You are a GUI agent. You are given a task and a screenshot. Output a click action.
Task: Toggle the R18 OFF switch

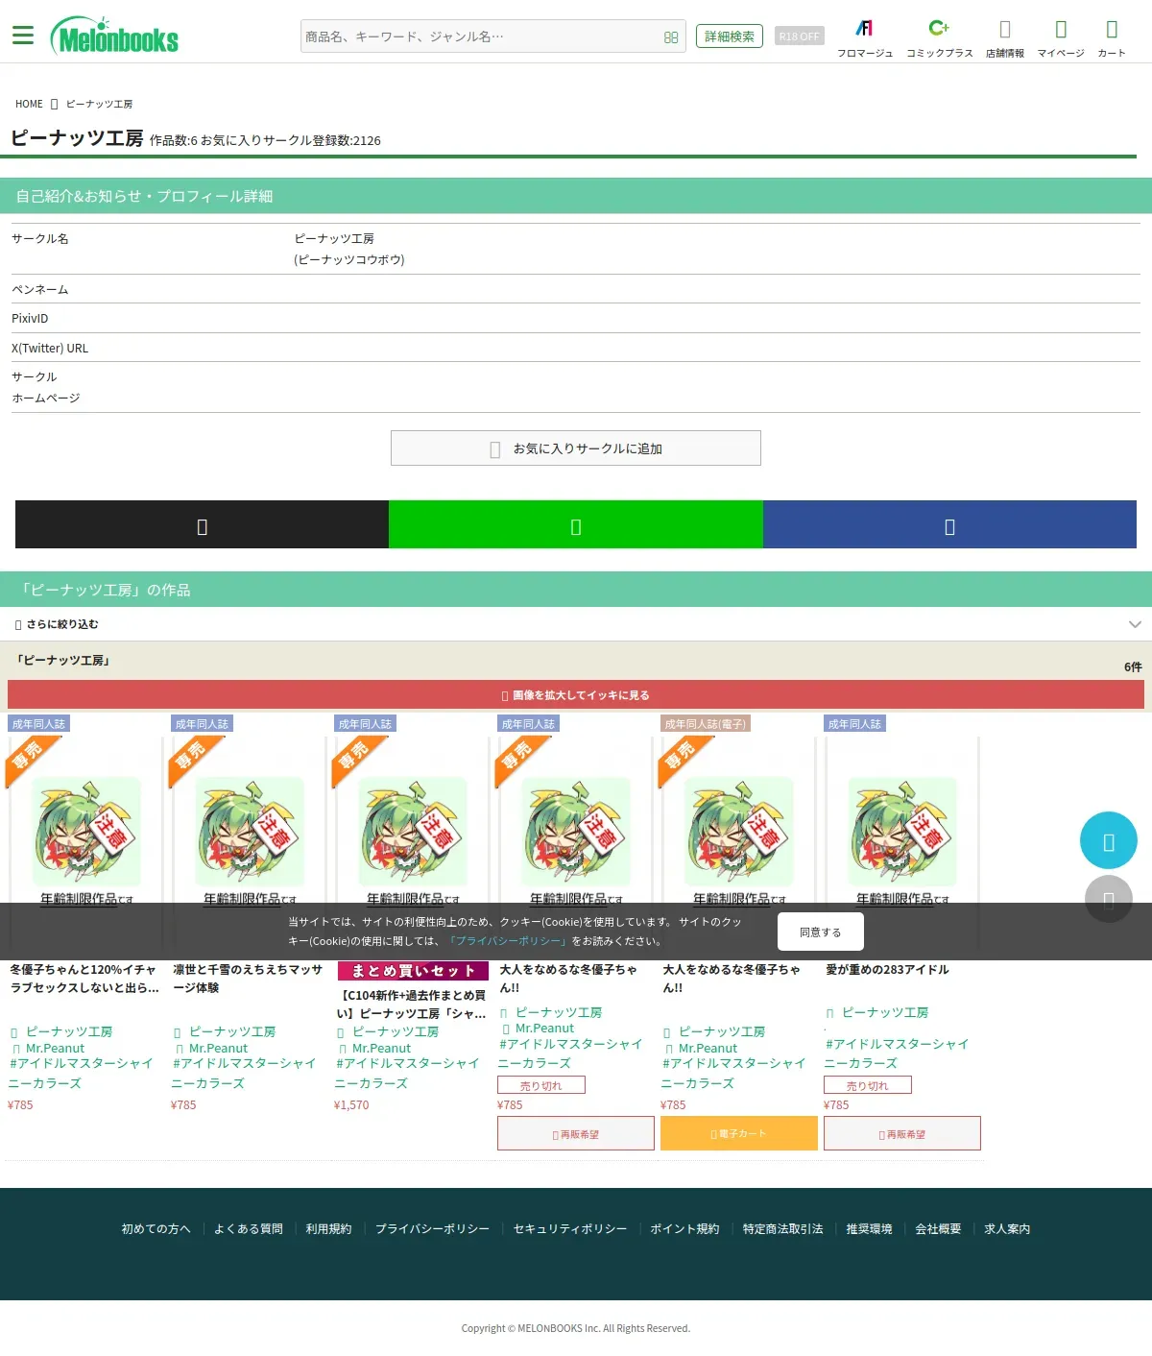coord(800,36)
